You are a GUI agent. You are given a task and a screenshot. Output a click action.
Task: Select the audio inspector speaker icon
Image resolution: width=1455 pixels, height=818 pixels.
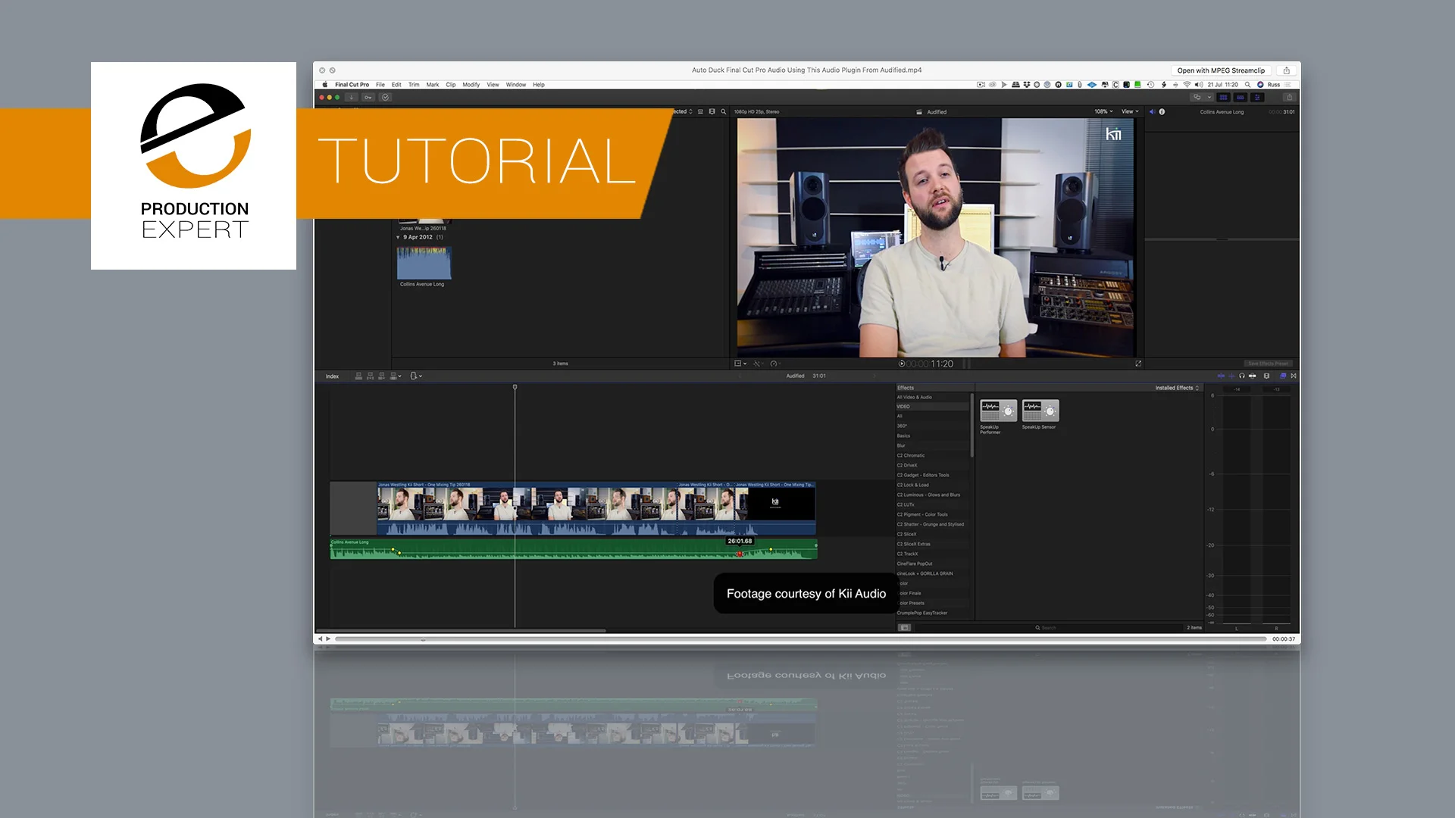(1152, 111)
